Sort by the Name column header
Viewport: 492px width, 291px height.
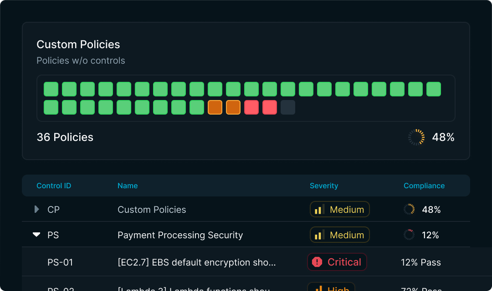tap(128, 186)
